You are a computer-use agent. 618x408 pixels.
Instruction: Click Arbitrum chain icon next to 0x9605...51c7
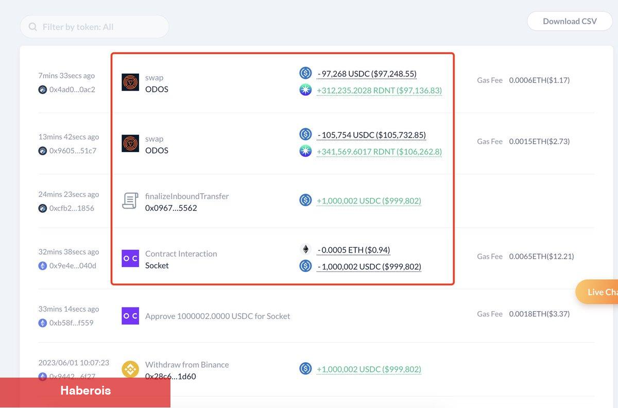click(x=43, y=151)
